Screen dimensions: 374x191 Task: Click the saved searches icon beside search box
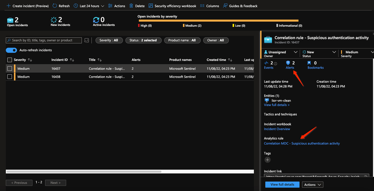click(x=86, y=40)
